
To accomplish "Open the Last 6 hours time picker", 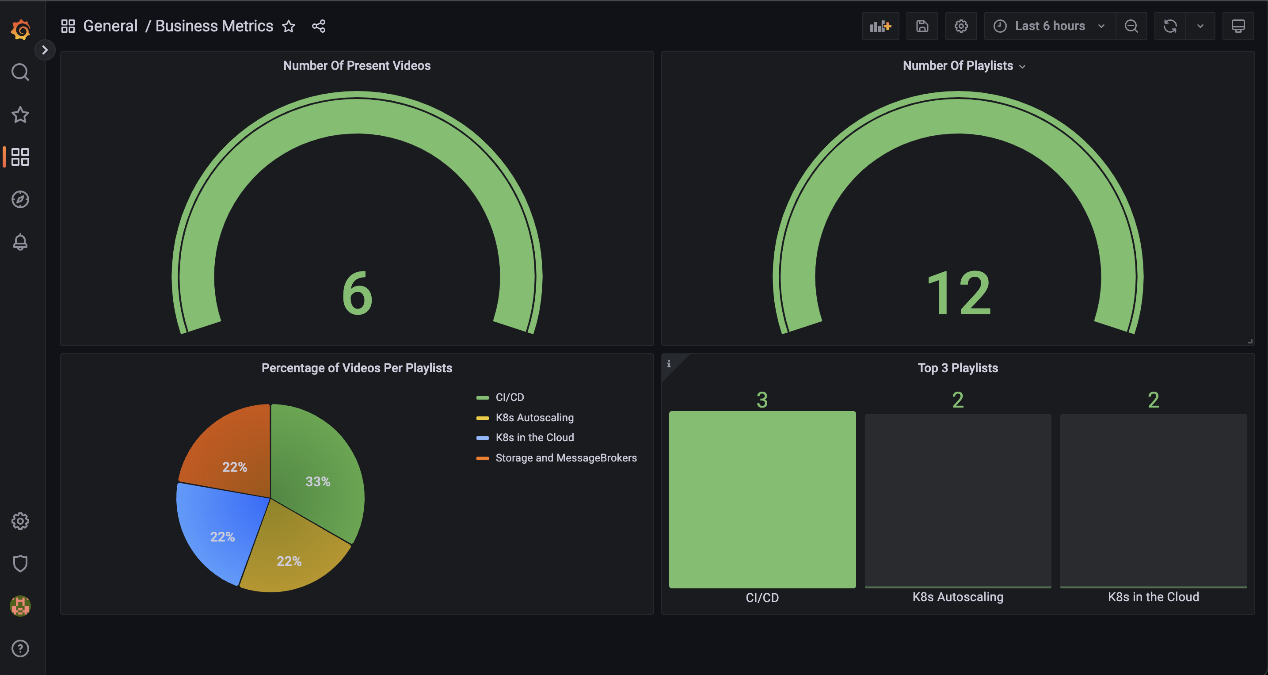I will point(1050,26).
